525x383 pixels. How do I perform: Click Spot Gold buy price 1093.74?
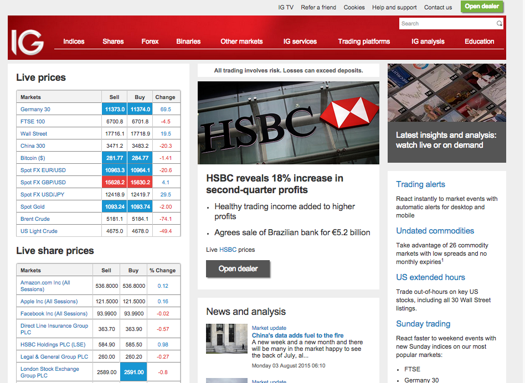tap(140, 206)
